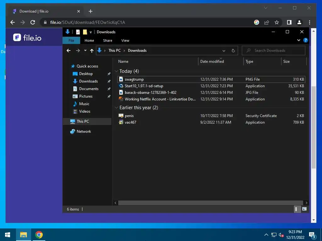Select the Start10_1.97.1-sd-setup application

[x=211, y=86]
